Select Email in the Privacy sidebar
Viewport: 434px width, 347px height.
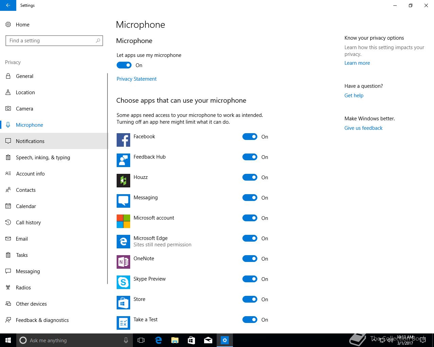54,239
